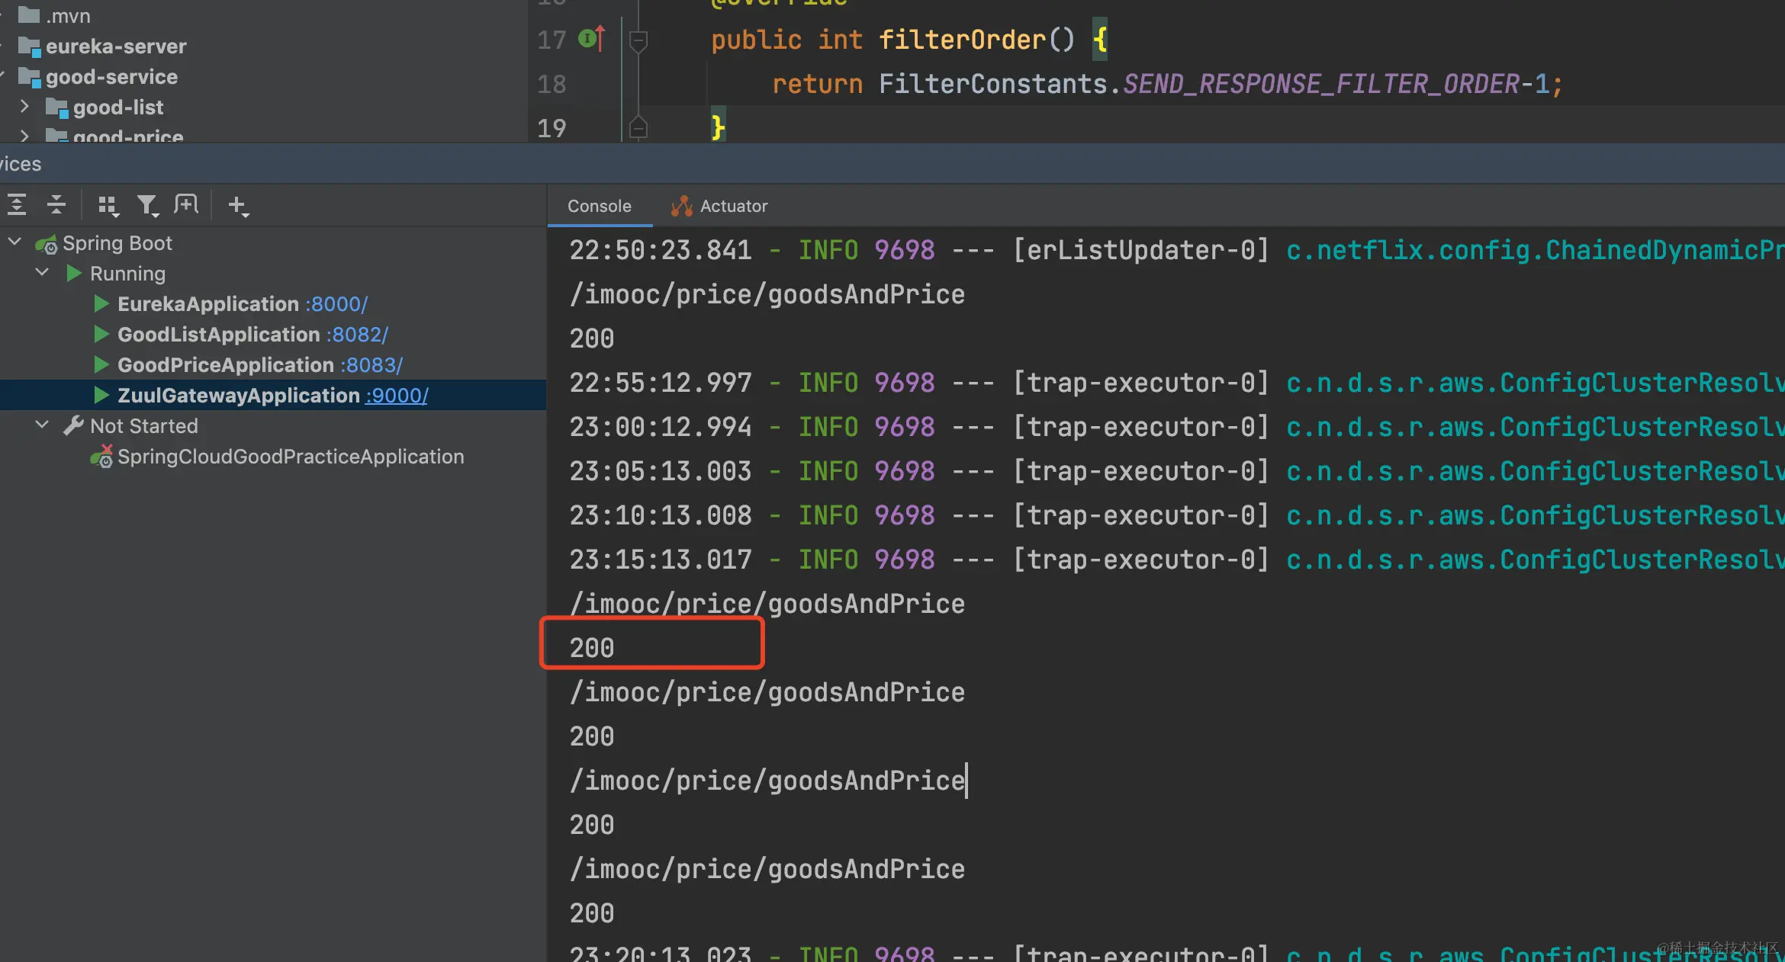Click Open in New Tab icon
This screenshot has height=962, width=1785.
click(x=186, y=204)
